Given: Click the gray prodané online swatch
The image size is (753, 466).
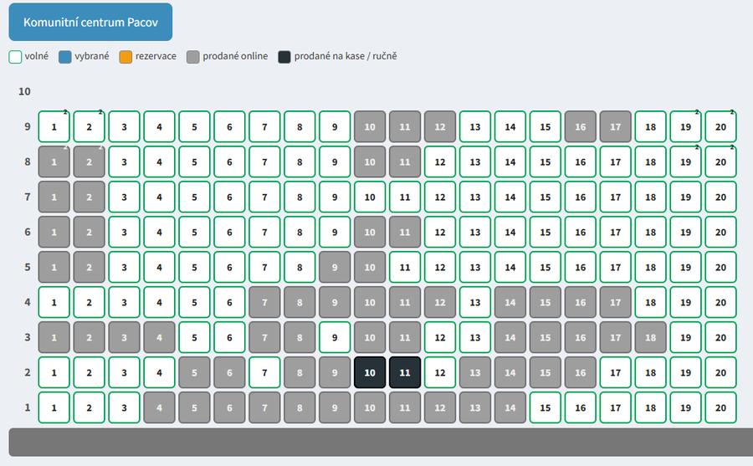Looking at the screenshot, I should click(193, 57).
